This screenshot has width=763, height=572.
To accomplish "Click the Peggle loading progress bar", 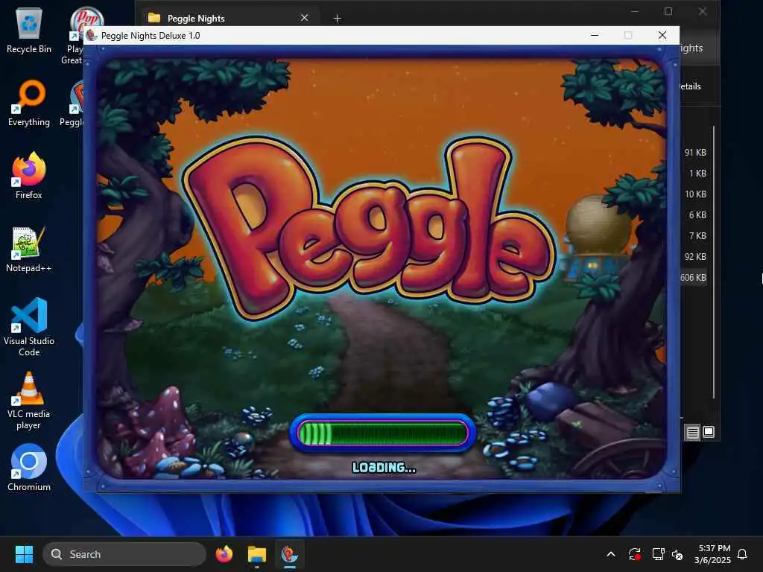I will click(x=382, y=433).
